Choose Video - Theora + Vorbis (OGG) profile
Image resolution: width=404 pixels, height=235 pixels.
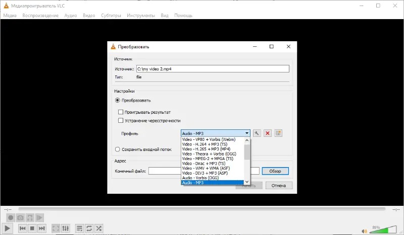click(x=212, y=154)
